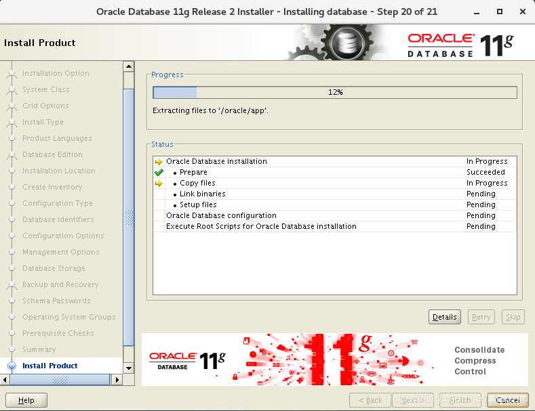Select the Prepare status row
The image size is (535, 411).
pos(335,173)
